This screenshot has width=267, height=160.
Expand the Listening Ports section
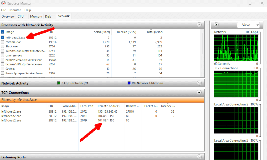pyautogui.click(x=199, y=157)
